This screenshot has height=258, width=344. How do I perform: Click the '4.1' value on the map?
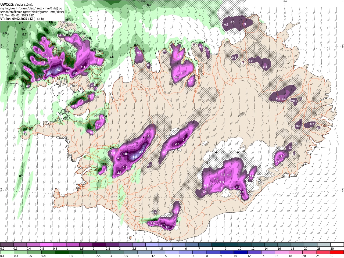tap(142, 152)
